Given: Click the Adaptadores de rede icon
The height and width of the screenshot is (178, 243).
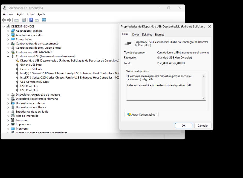Looking at the screenshot, I should pyautogui.click(x=13, y=31).
